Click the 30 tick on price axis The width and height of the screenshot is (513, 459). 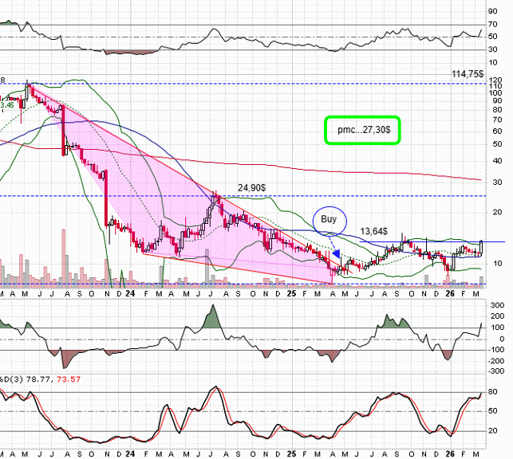click(x=495, y=182)
